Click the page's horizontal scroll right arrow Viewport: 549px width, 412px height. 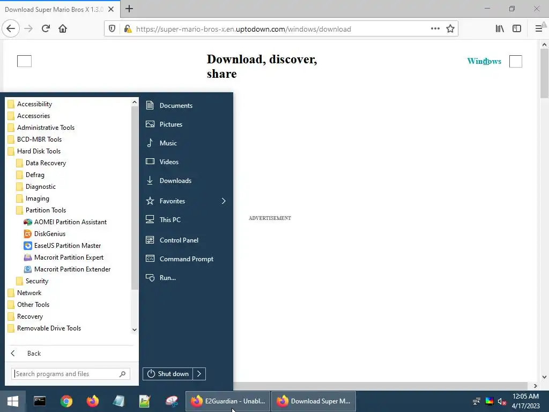click(x=536, y=386)
